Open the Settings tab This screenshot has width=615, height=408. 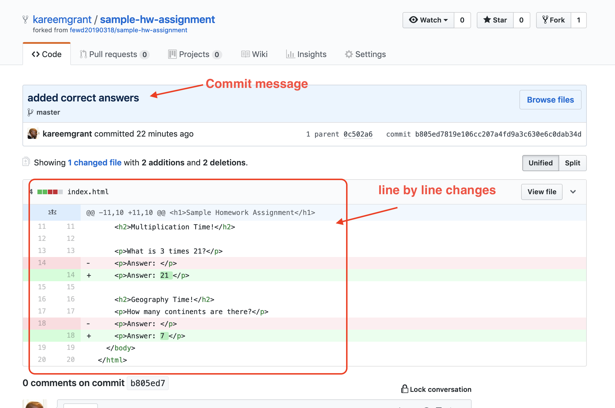(365, 54)
